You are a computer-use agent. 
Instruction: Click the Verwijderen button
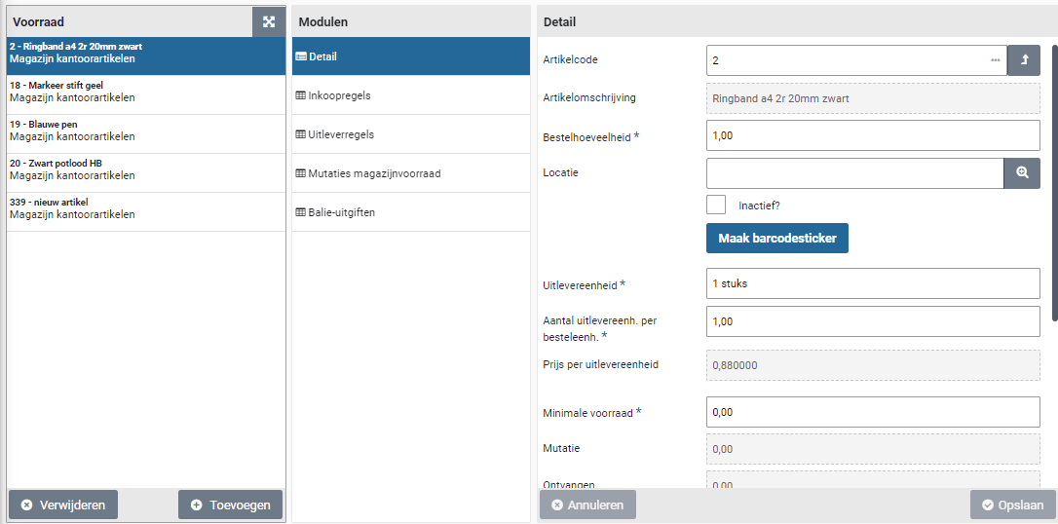click(63, 505)
